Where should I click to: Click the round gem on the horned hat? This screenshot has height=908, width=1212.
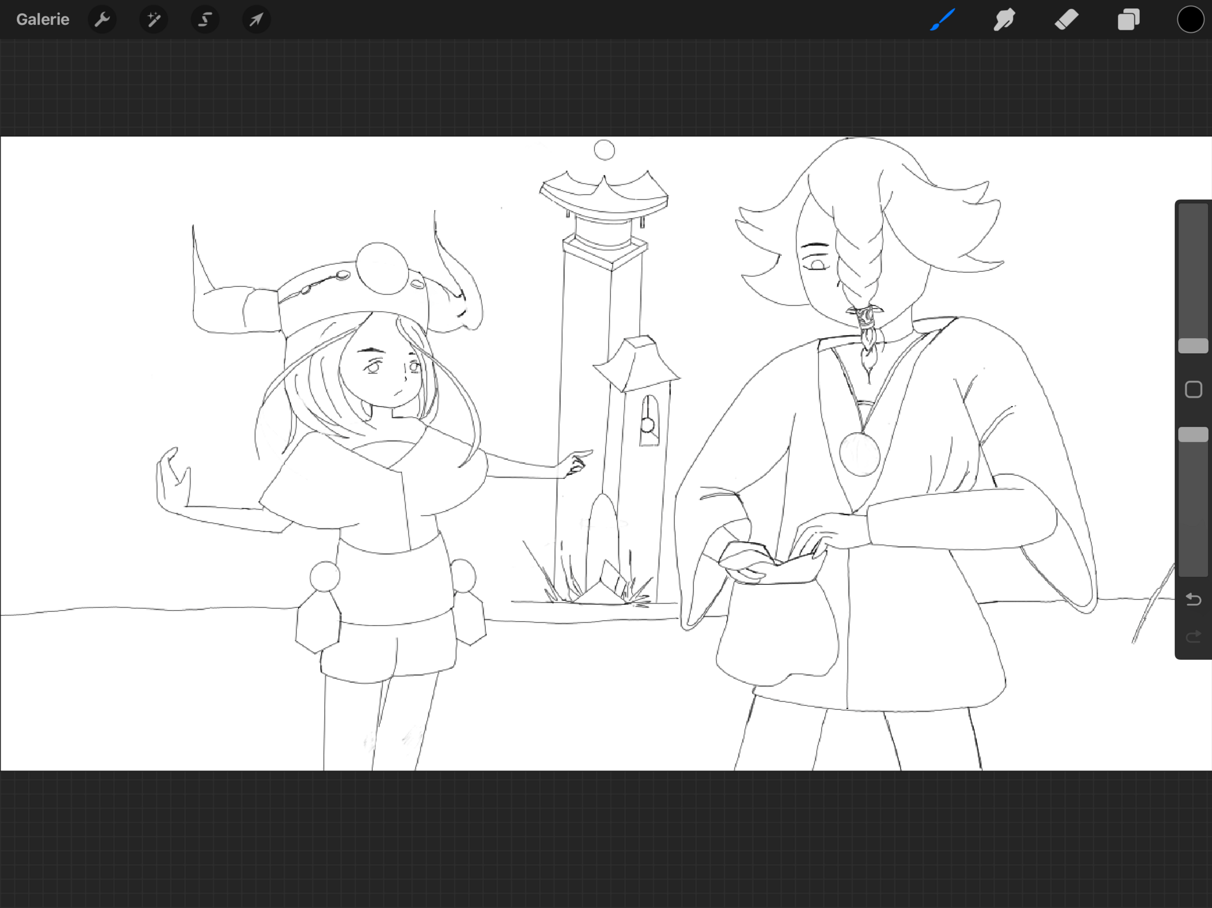tap(382, 268)
